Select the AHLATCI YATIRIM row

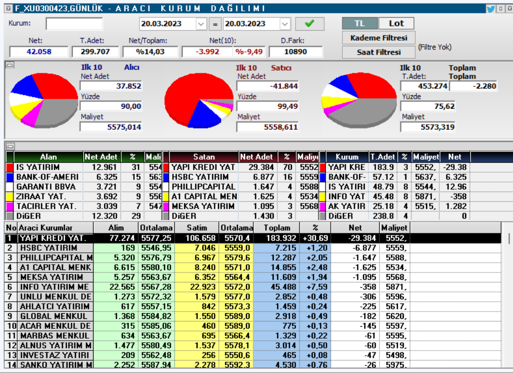[x=252, y=306]
